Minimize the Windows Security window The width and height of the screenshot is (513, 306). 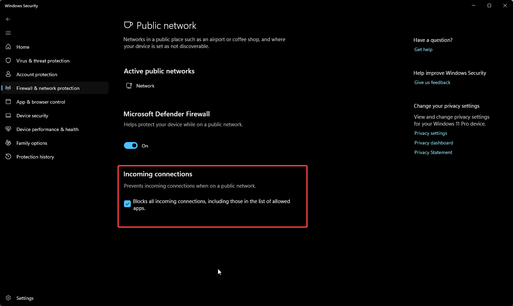tap(474, 5)
